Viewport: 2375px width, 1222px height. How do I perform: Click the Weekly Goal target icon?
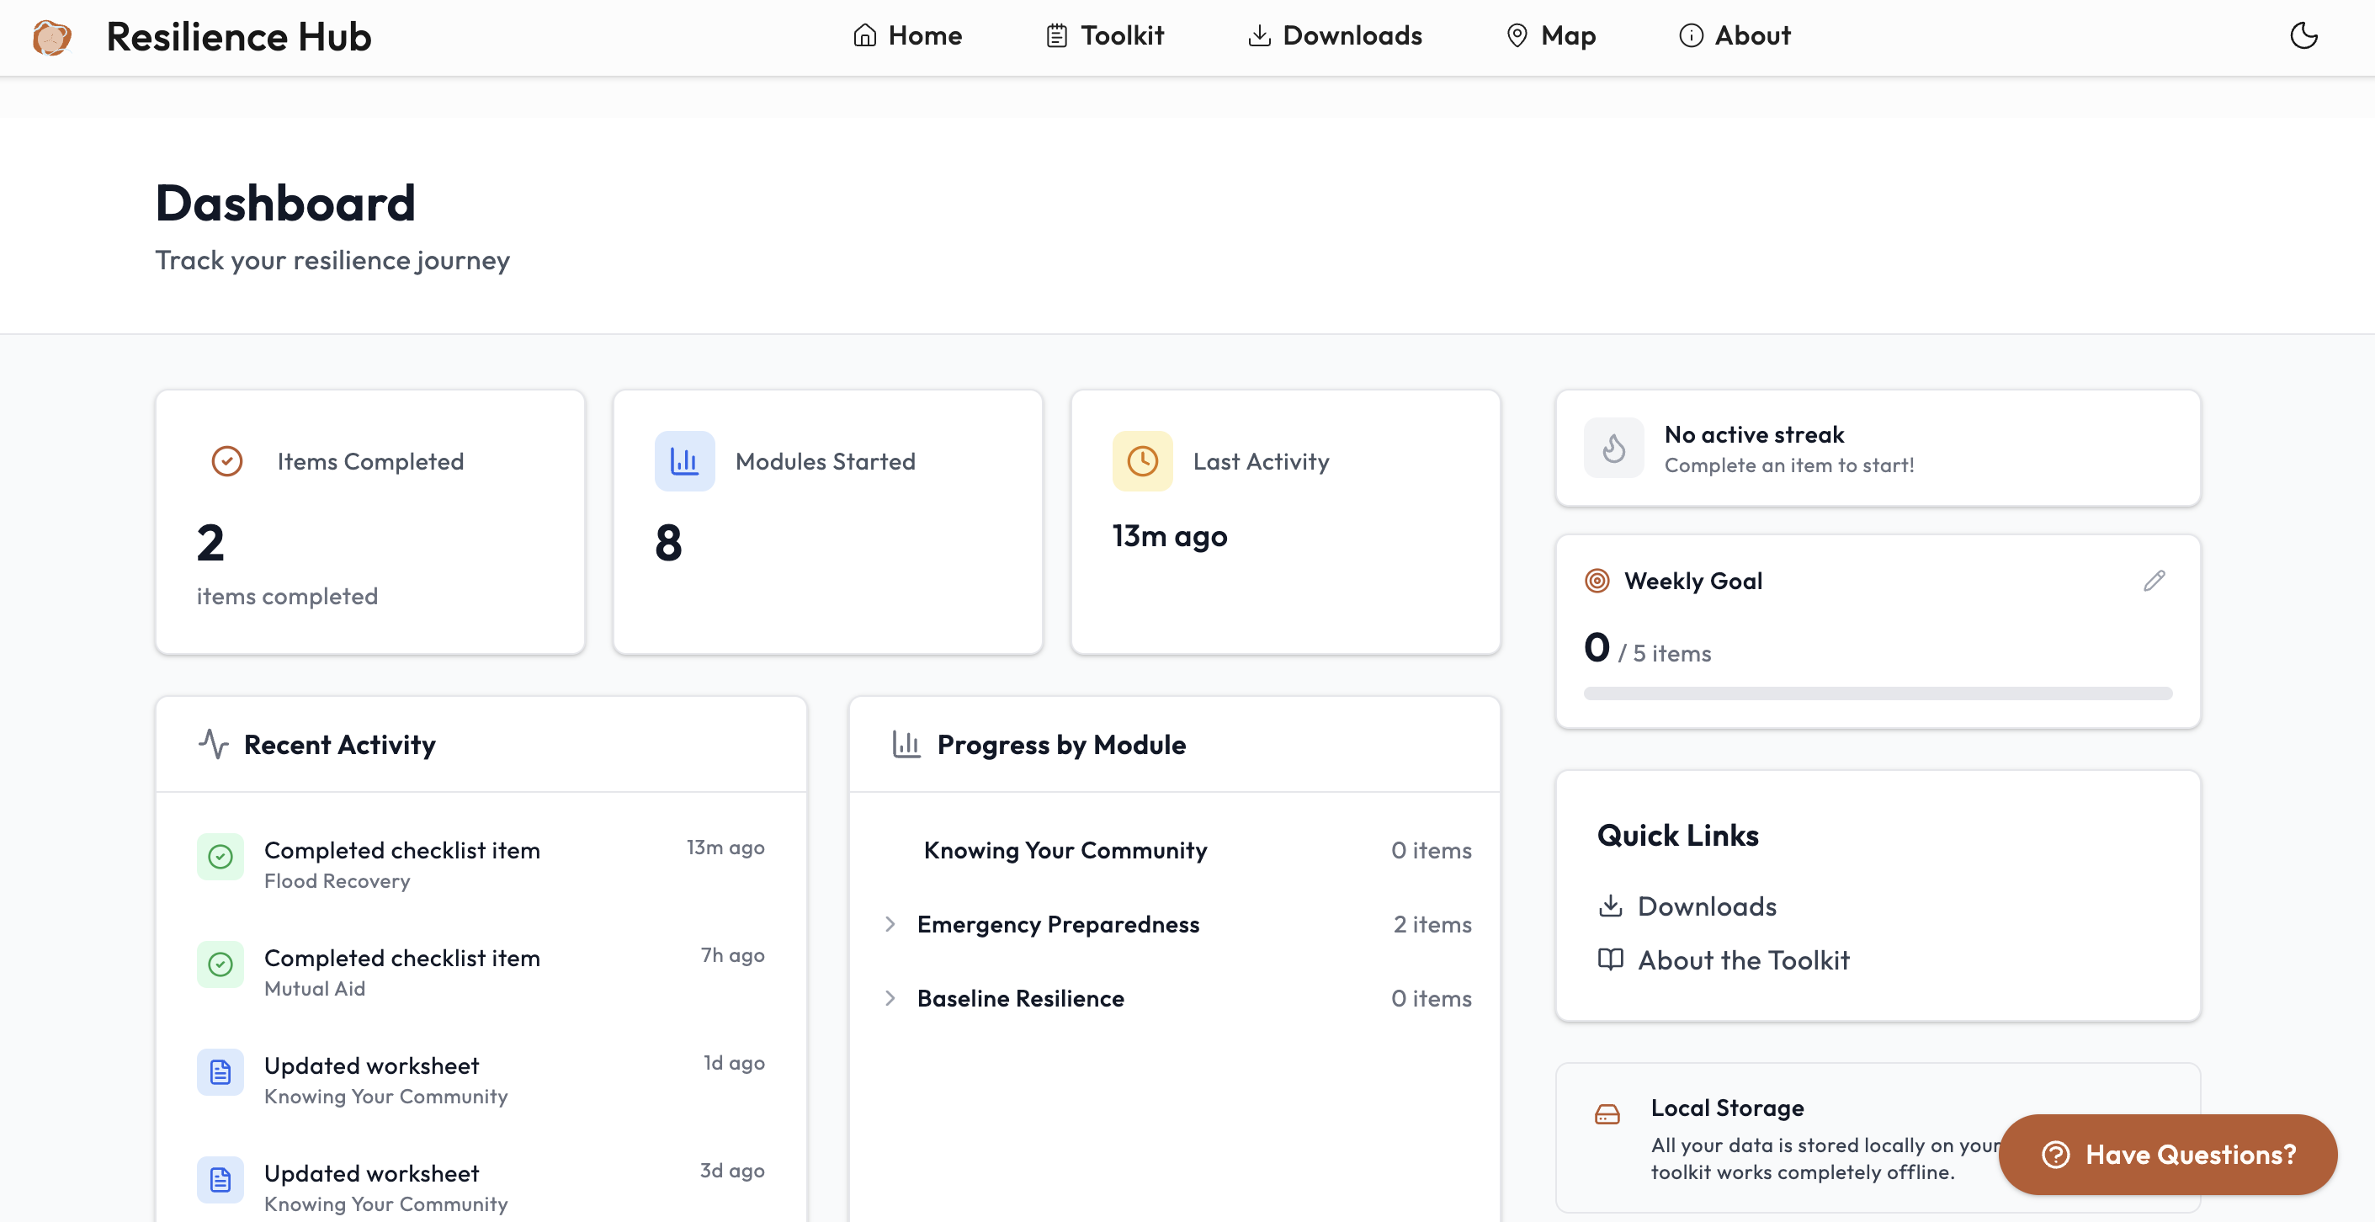(1596, 581)
